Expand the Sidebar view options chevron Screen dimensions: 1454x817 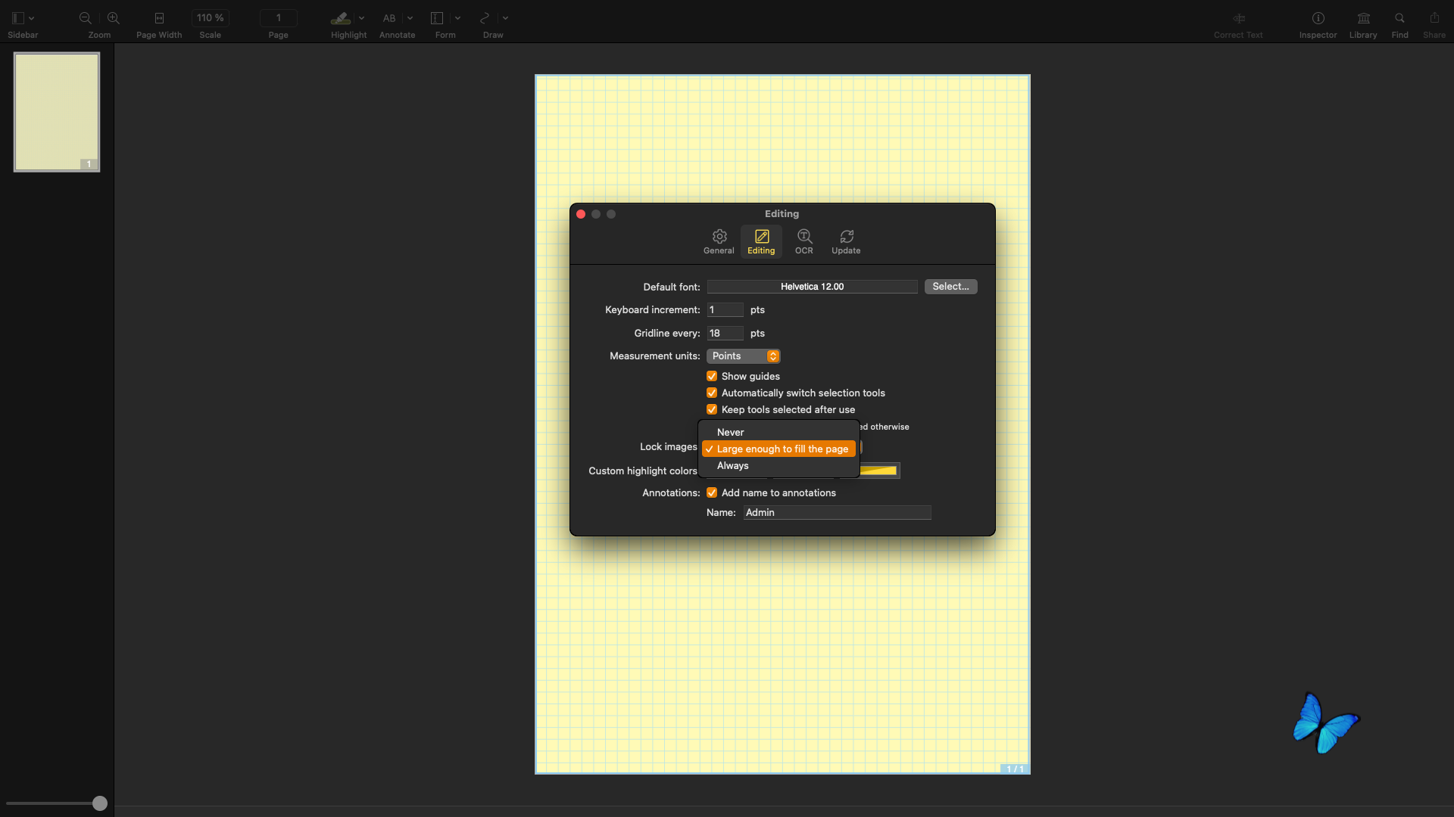click(x=32, y=18)
